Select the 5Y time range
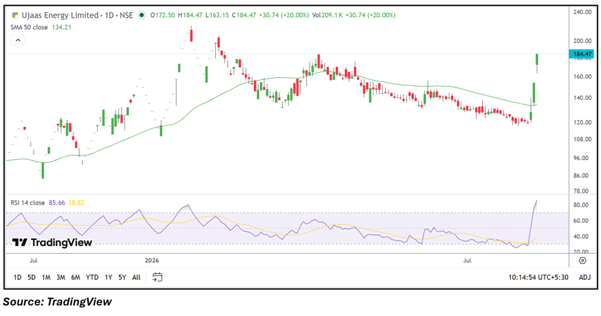This screenshot has height=316, width=601. coord(122,277)
